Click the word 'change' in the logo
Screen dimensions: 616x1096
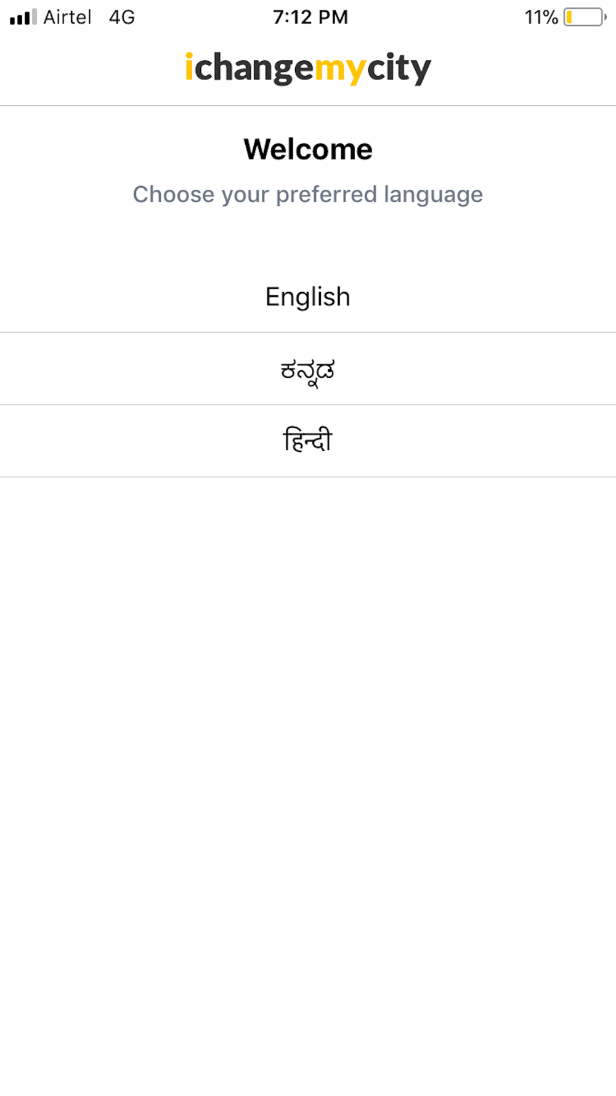(254, 68)
